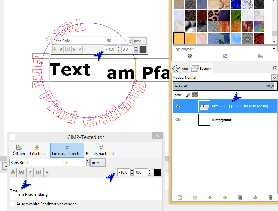Toggle Bold in on-canvas text toolbar
Screen dimensions: 278x211
[x=61, y=49]
